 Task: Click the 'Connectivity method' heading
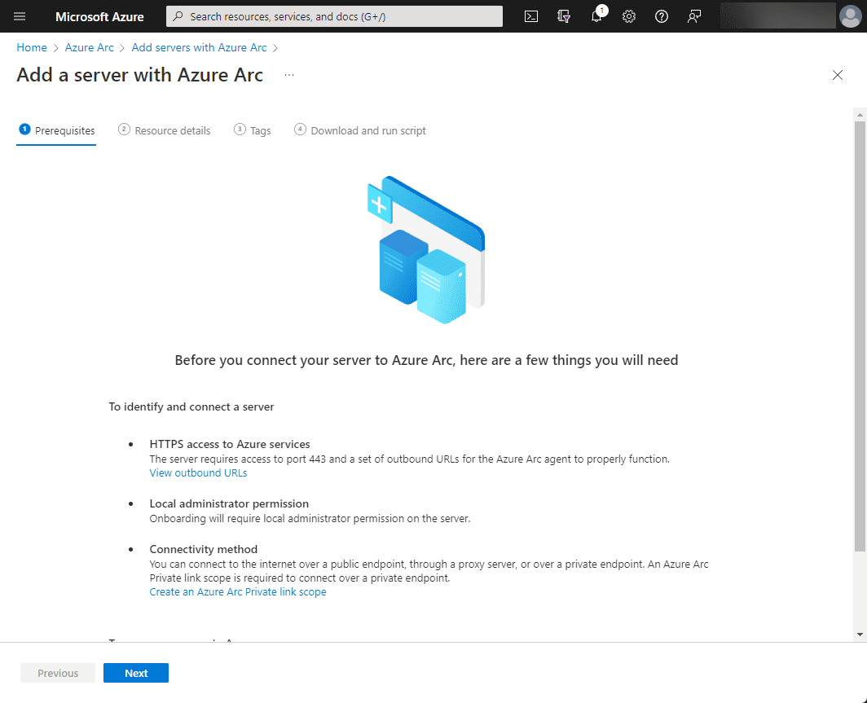[204, 549]
